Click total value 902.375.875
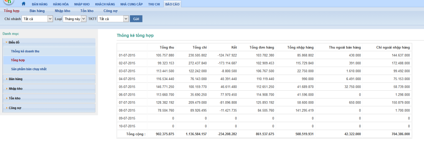Screen dimensions: 424x150 coord(165,134)
